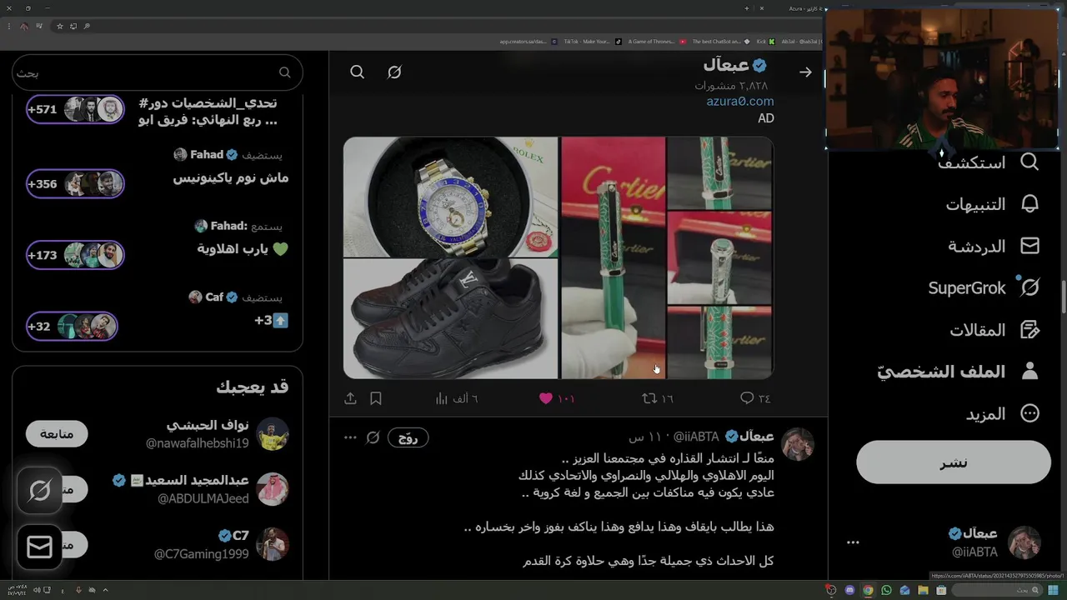Open the عبعآل avatar on the second post
This screenshot has width=1067, height=600.
click(797, 445)
